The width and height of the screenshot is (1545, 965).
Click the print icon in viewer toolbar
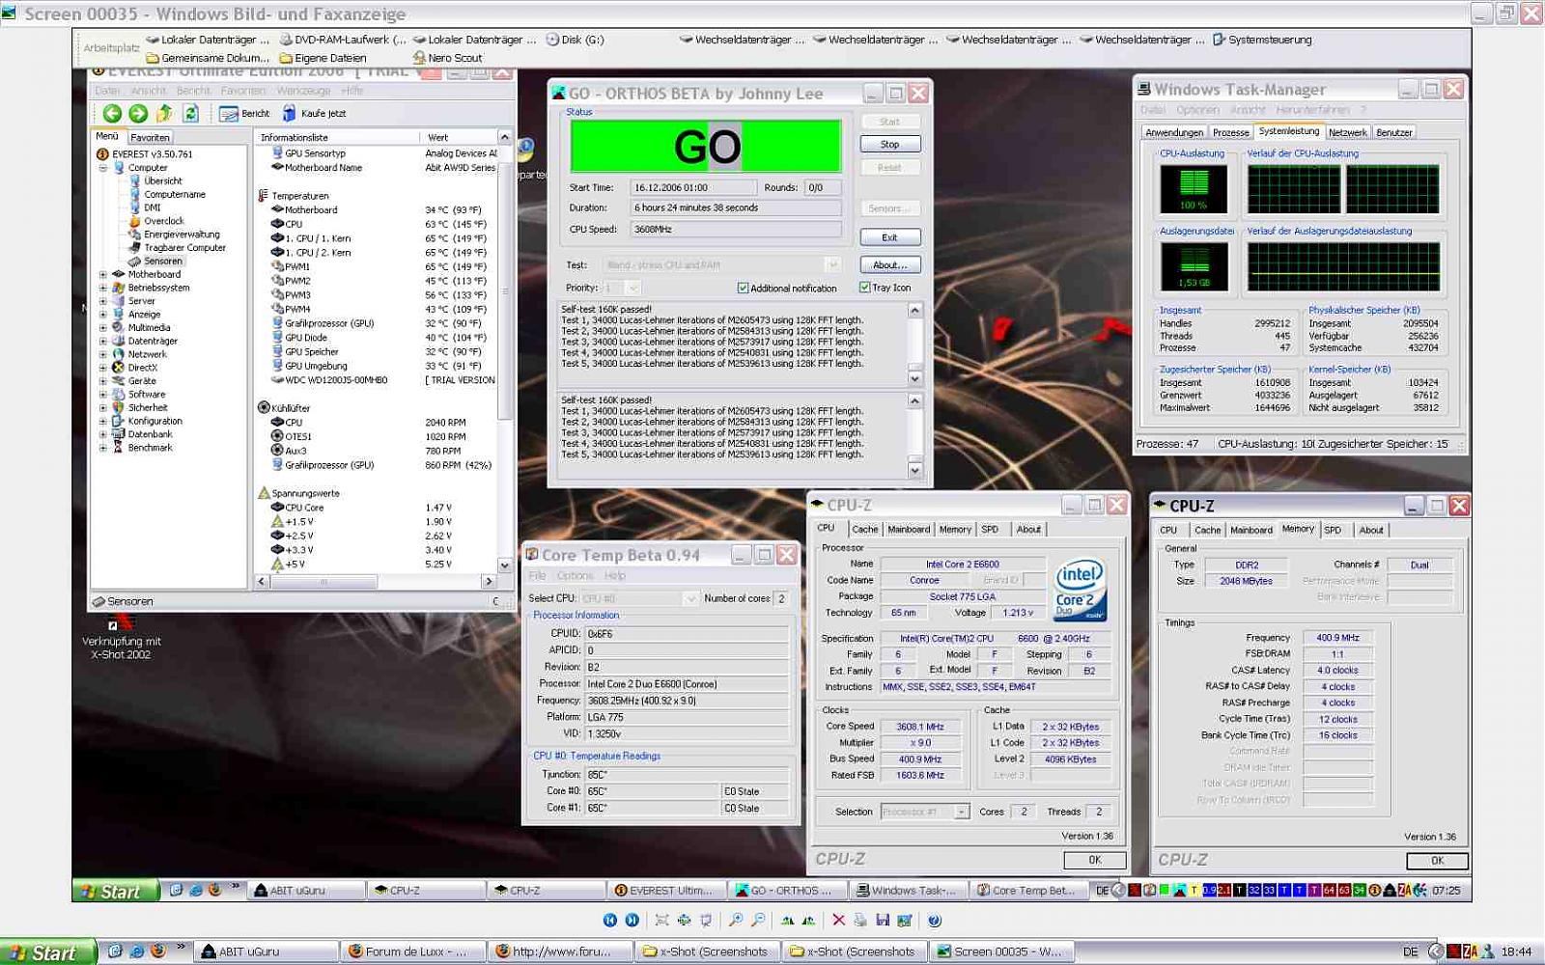(x=859, y=920)
